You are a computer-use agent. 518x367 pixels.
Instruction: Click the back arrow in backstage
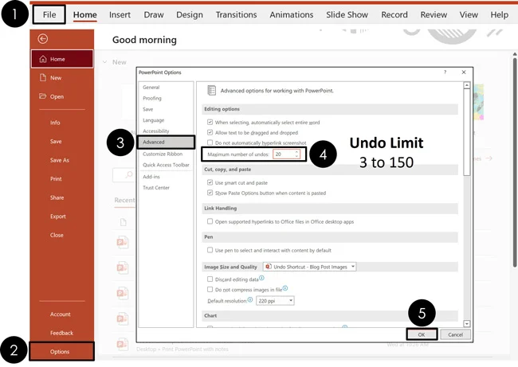coord(42,39)
